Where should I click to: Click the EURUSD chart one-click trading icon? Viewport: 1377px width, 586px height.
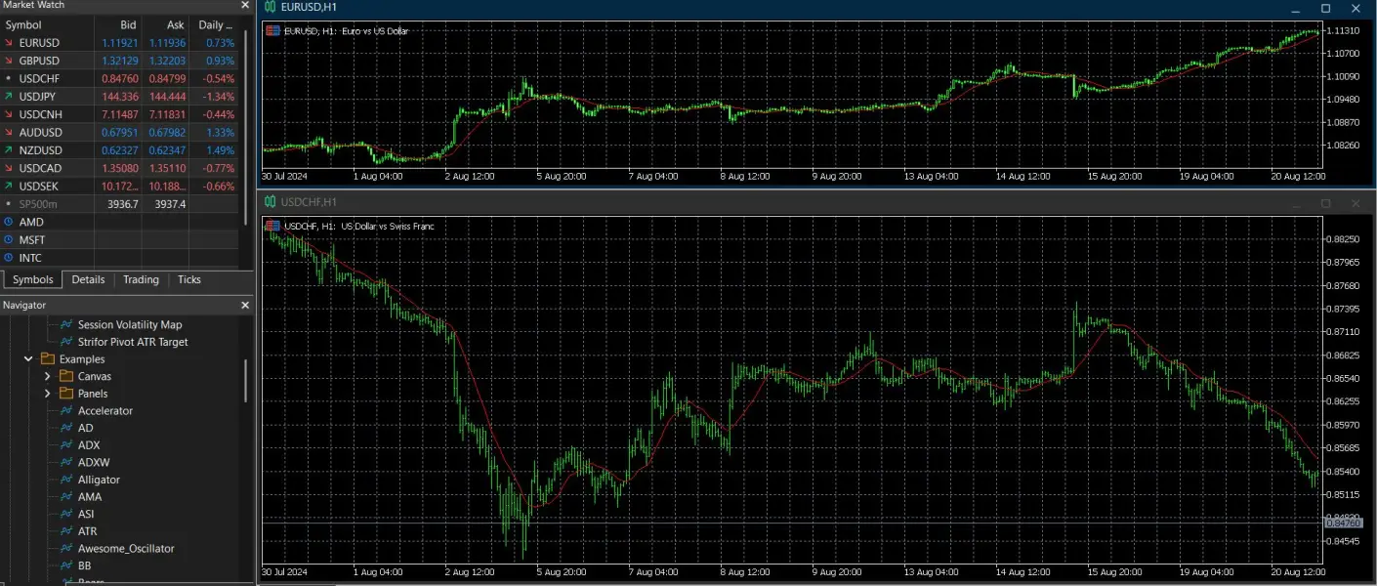click(x=271, y=31)
